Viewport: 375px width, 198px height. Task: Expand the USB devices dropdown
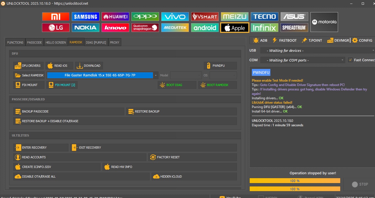click(x=317, y=50)
